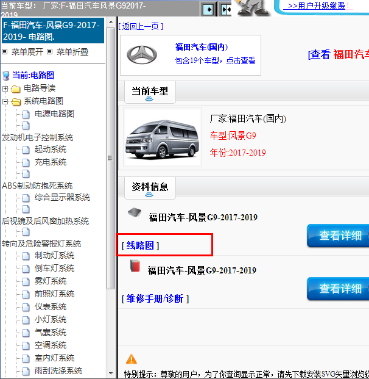The image size is (369, 379).
Task: Click the computer icon beside 当前:电路图
Action: coord(6,76)
